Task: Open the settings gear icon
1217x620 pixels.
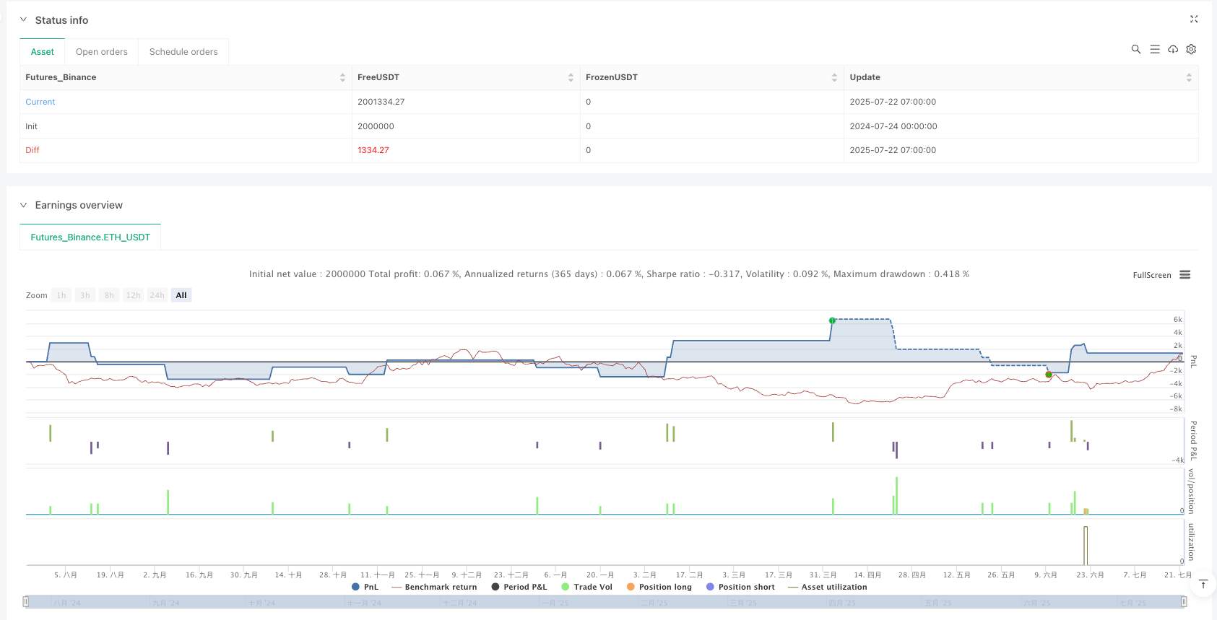Action: pos(1191,49)
